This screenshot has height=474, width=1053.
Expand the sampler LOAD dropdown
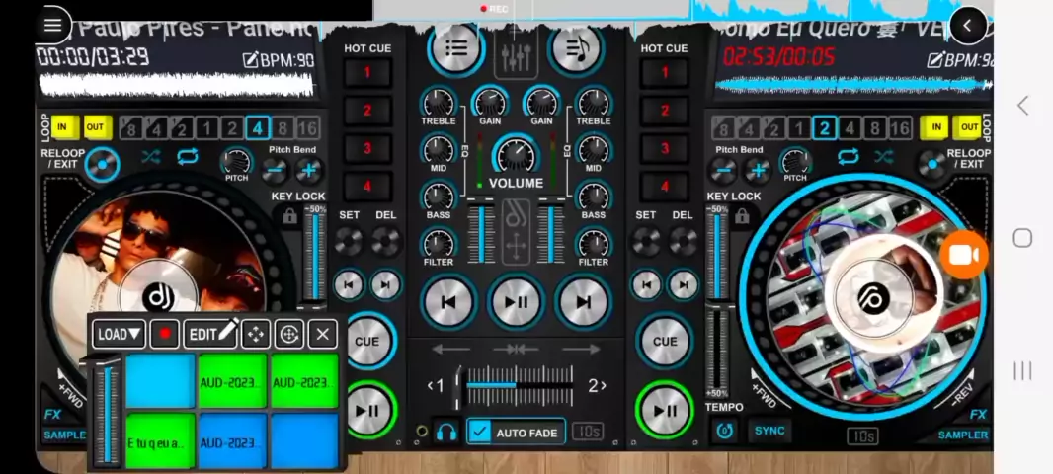pos(120,334)
